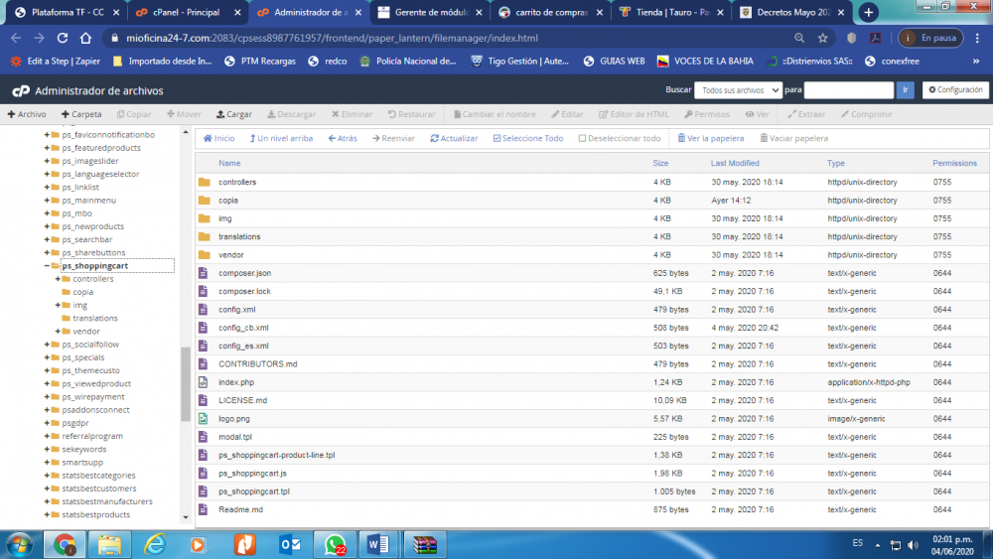Expand the img subfolder in tree
The height and width of the screenshot is (559, 993).
[x=58, y=305]
